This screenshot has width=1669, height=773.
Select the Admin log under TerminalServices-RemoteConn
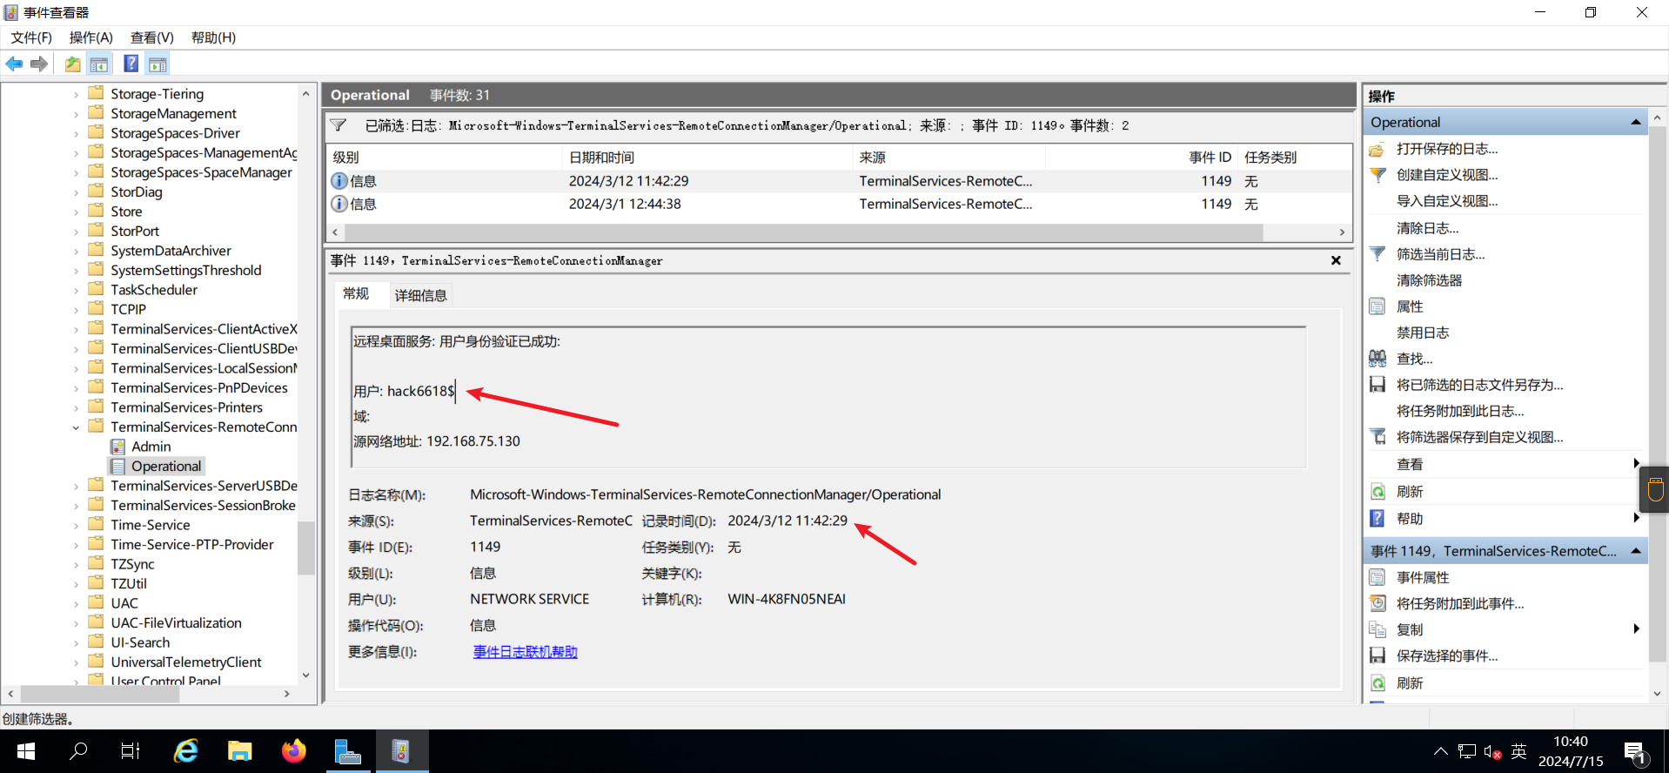tap(151, 447)
